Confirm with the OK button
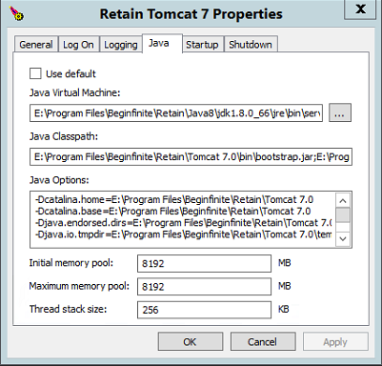 pos(191,341)
